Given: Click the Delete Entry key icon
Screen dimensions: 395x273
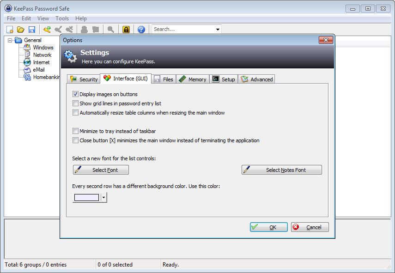Looking at the screenshot, I should pos(69,30).
